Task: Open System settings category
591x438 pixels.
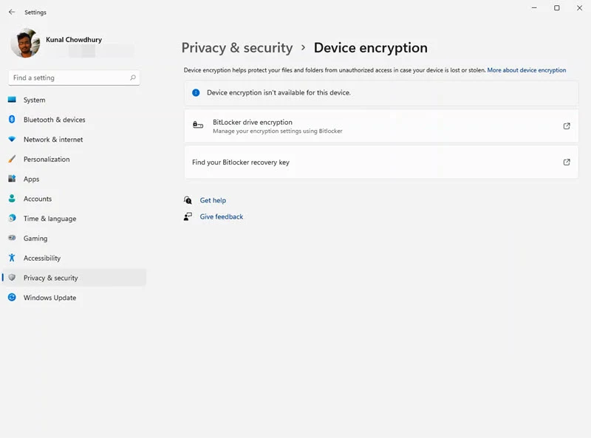Action: [34, 100]
